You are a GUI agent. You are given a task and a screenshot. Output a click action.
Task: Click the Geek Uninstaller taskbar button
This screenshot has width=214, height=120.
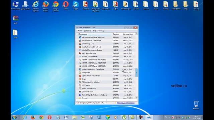(149, 117)
